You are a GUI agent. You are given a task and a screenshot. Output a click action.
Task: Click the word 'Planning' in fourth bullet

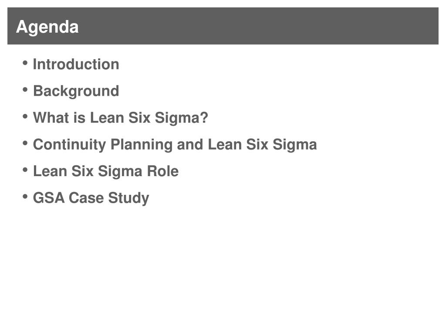[142, 145]
